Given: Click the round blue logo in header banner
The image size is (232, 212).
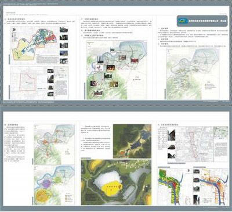Looking at the screenshot, I should (182, 21).
